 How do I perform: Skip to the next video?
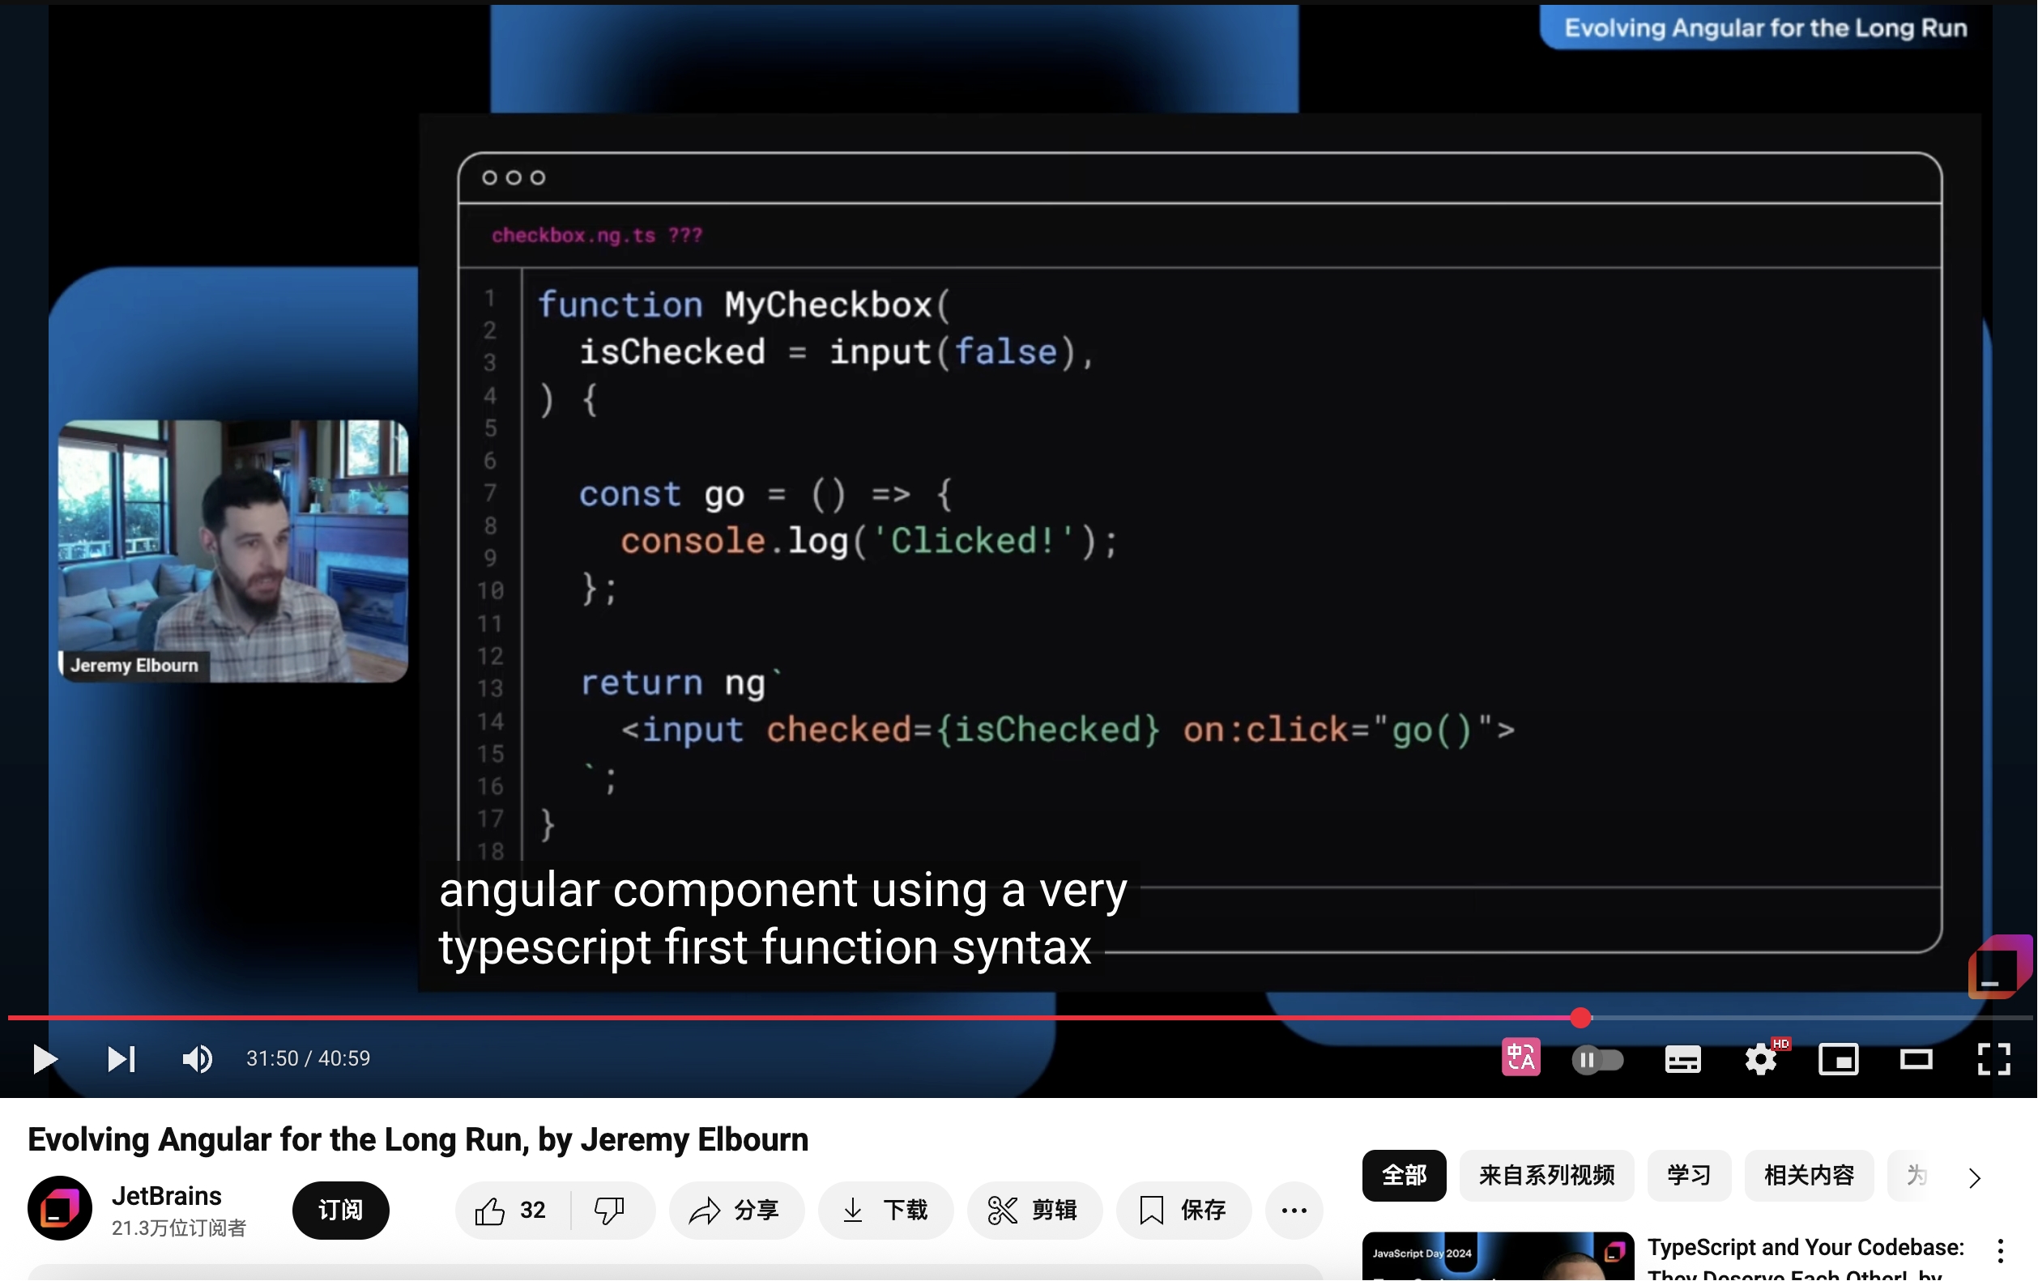[120, 1058]
